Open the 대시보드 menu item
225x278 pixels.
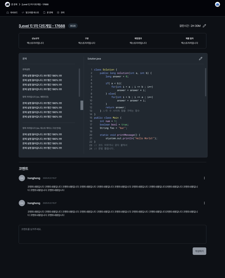pyautogui.click(x=12, y=13)
